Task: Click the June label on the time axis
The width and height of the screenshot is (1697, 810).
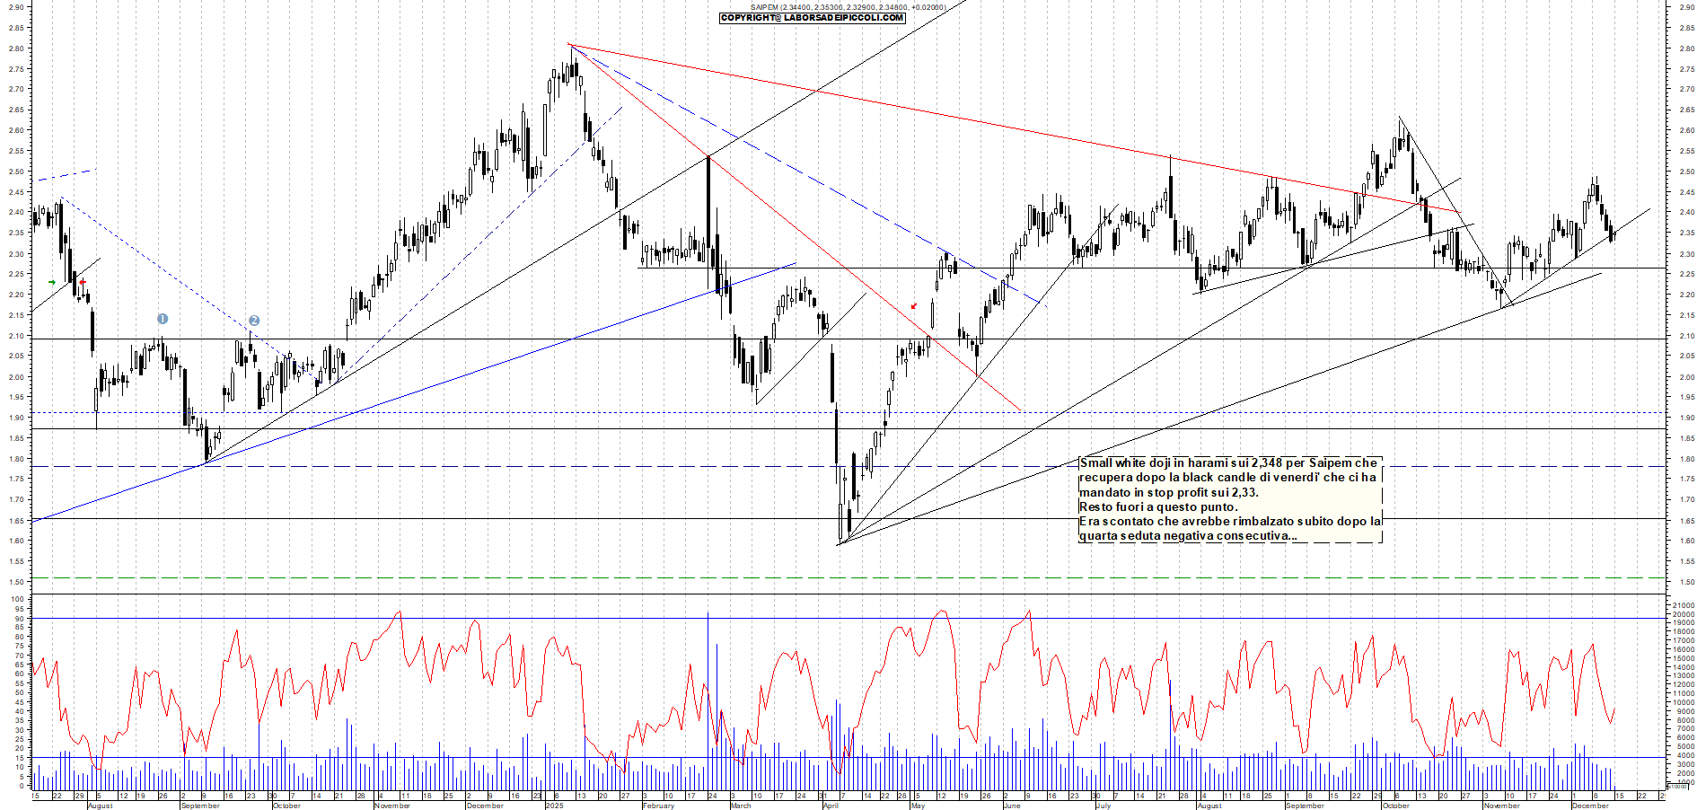Action: pos(1012,806)
